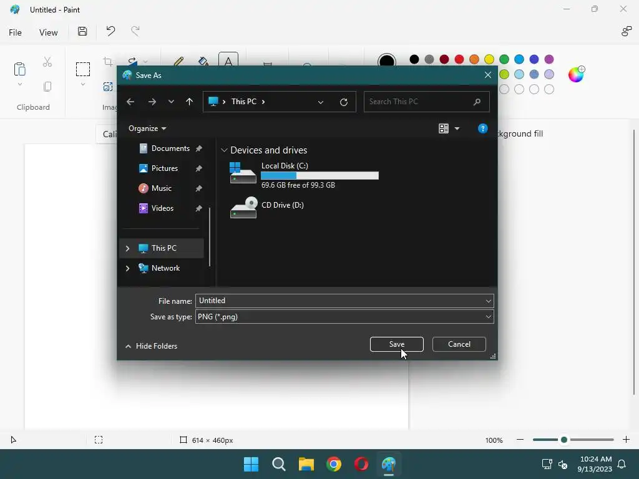Screen dimensions: 639x479
Task: Click the Copy icon in Paint's Clipboard group
Action: [47, 86]
